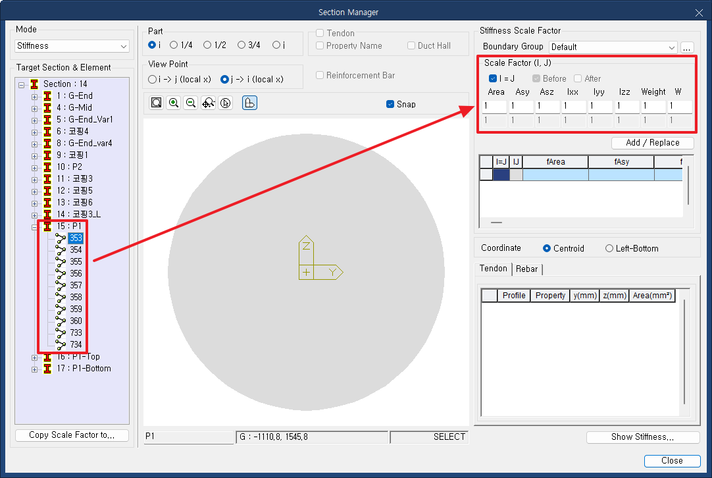
Task: Open the Mode Stiffness dropdown
Action: [x=72, y=46]
